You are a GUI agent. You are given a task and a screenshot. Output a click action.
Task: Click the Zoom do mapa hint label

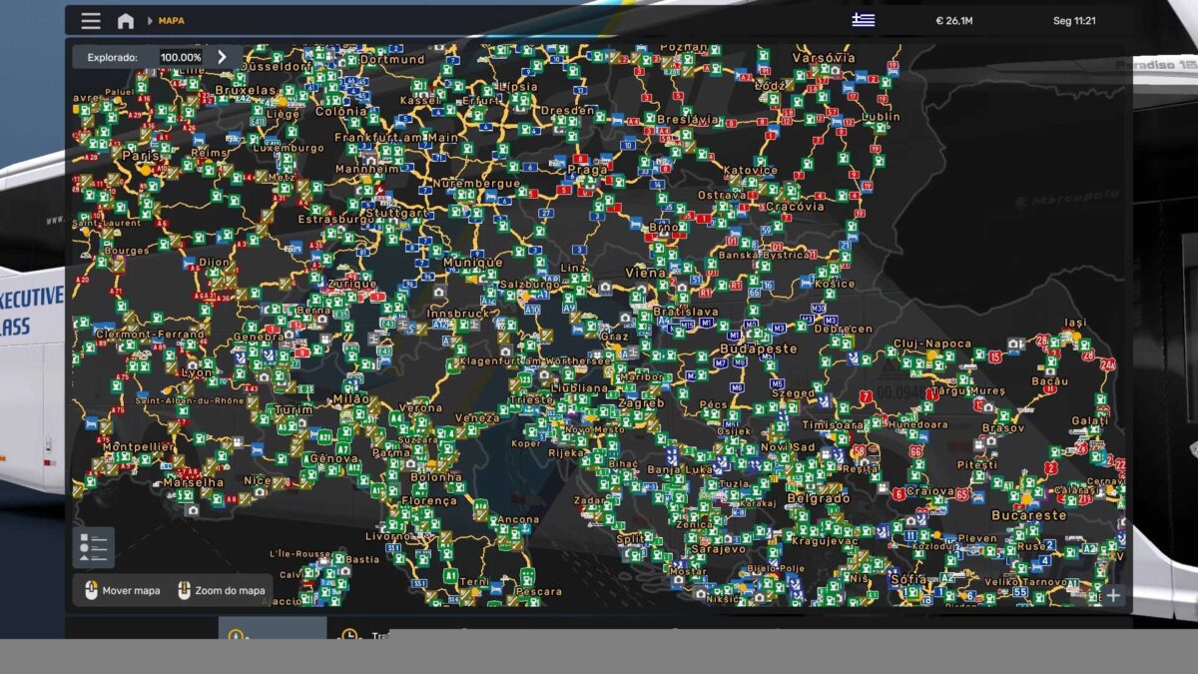[x=230, y=591]
